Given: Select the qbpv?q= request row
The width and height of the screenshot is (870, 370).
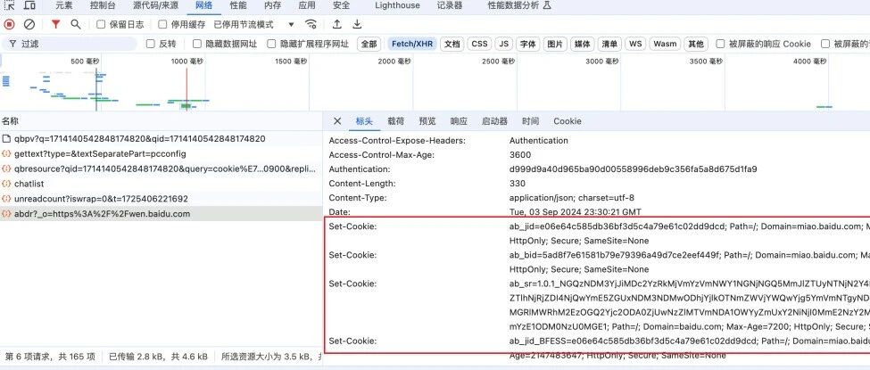Looking at the screenshot, I should point(161,139).
